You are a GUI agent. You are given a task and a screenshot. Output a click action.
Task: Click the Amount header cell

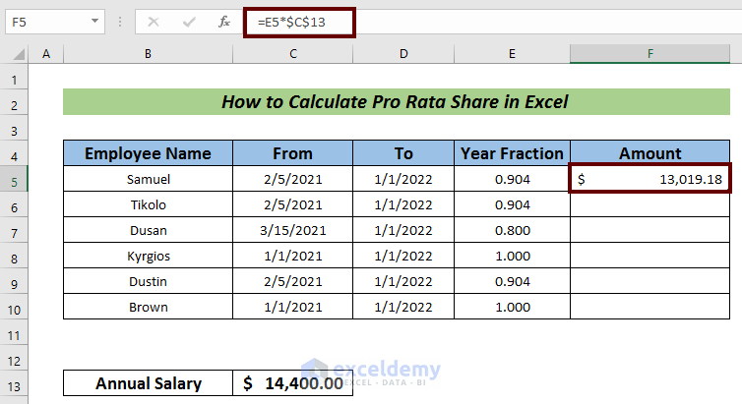tap(649, 153)
